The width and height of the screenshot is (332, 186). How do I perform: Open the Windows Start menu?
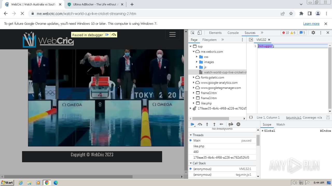(x=7, y=183)
